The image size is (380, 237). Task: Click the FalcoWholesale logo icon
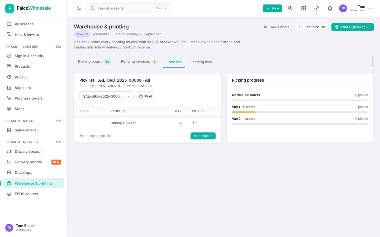pos(10,8)
